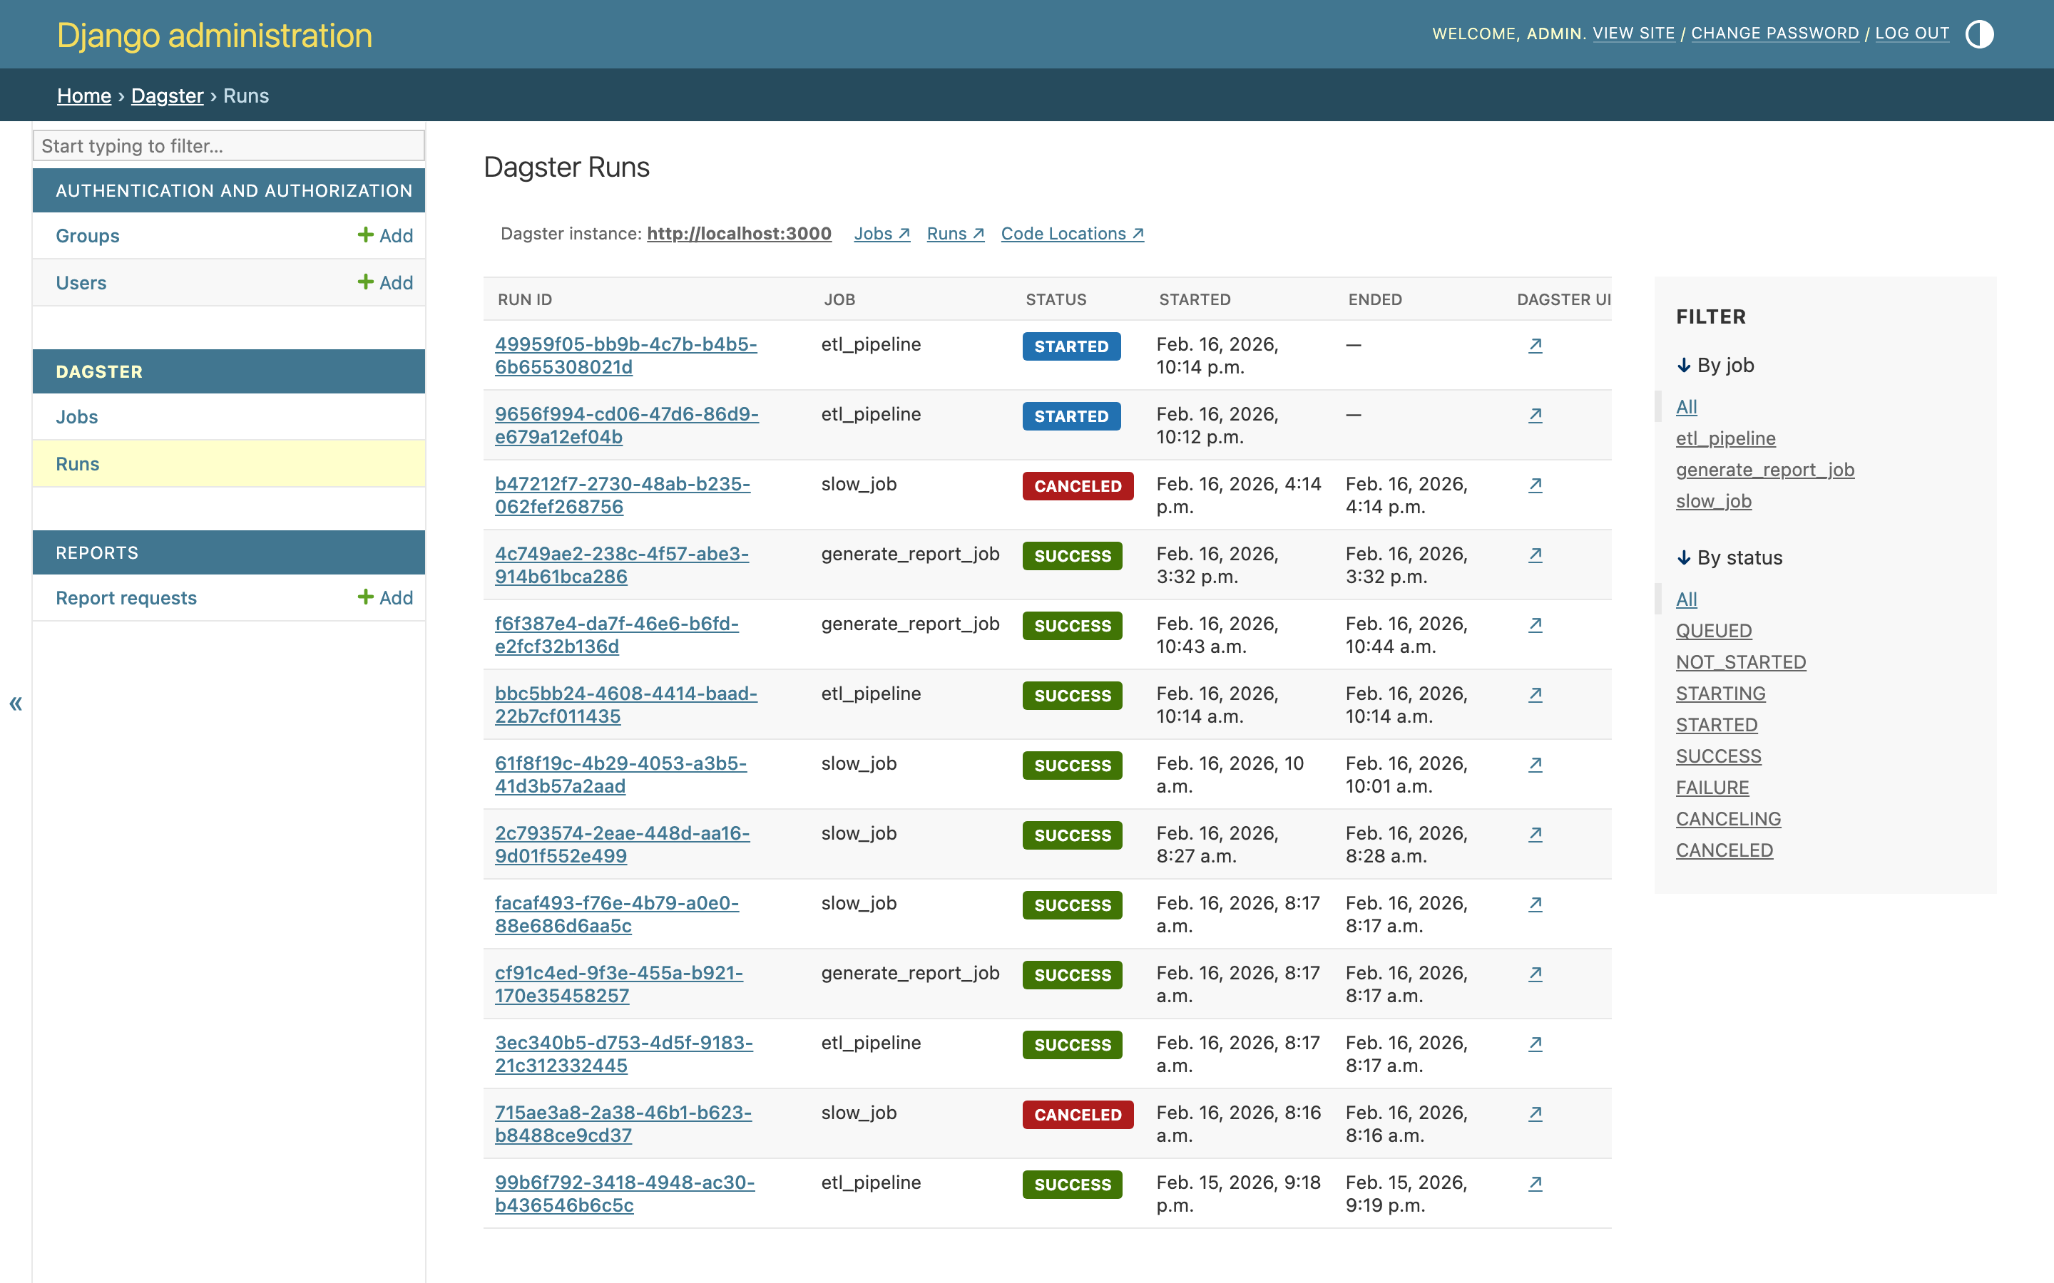The width and height of the screenshot is (2054, 1283).
Task: Open Dagster UI for run 99b6f792
Action: (x=1535, y=1183)
